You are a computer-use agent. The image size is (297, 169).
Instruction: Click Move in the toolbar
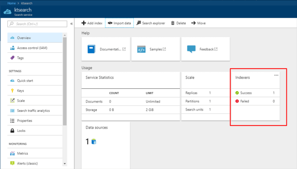coord(198,23)
